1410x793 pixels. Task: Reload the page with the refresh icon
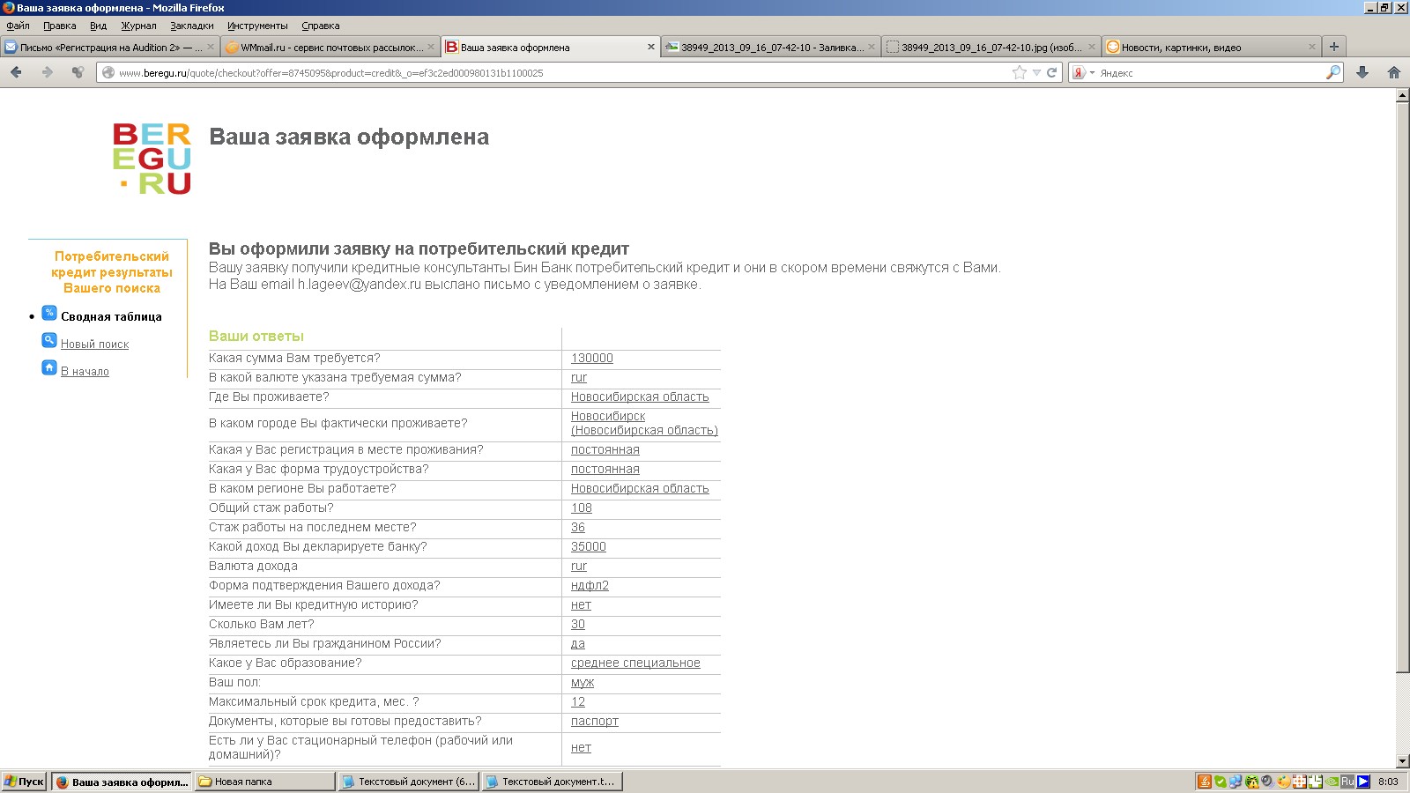pyautogui.click(x=1051, y=72)
